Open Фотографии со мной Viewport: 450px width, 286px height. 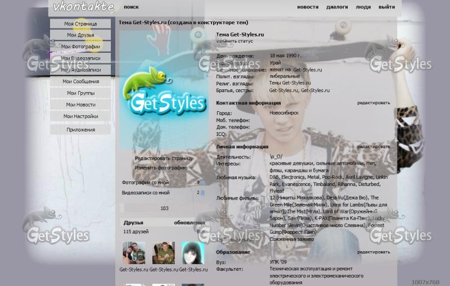click(x=145, y=183)
